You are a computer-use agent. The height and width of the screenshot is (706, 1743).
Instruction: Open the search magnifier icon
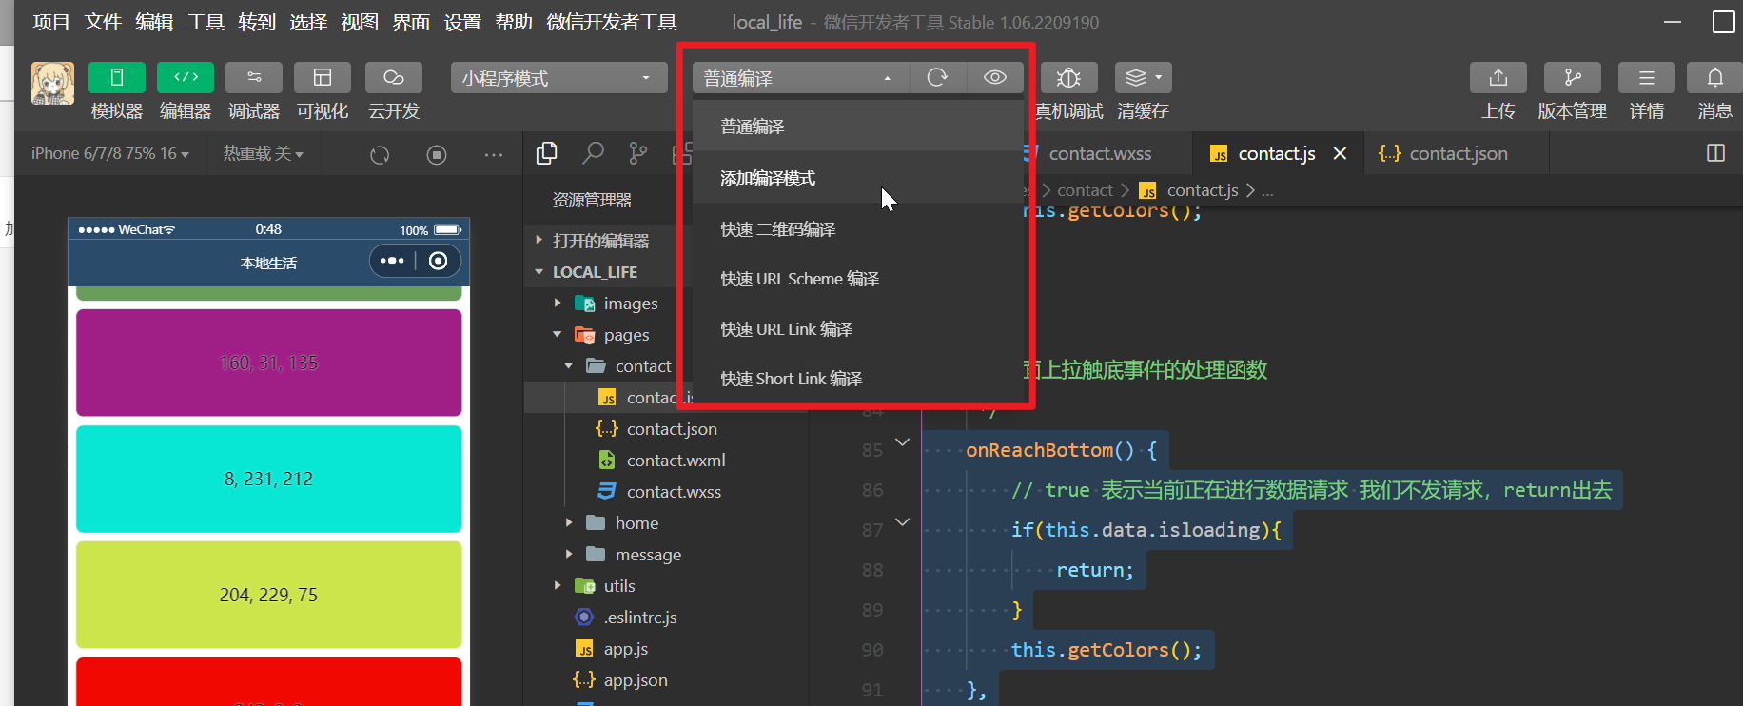click(593, 153)
